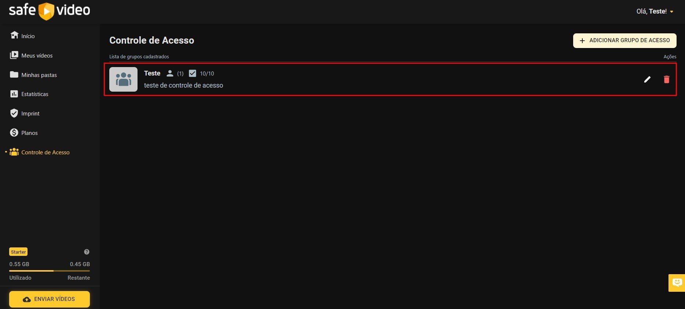Navigate to Estatísticas page
Screen dimensions: 685x309
[34, 94]
